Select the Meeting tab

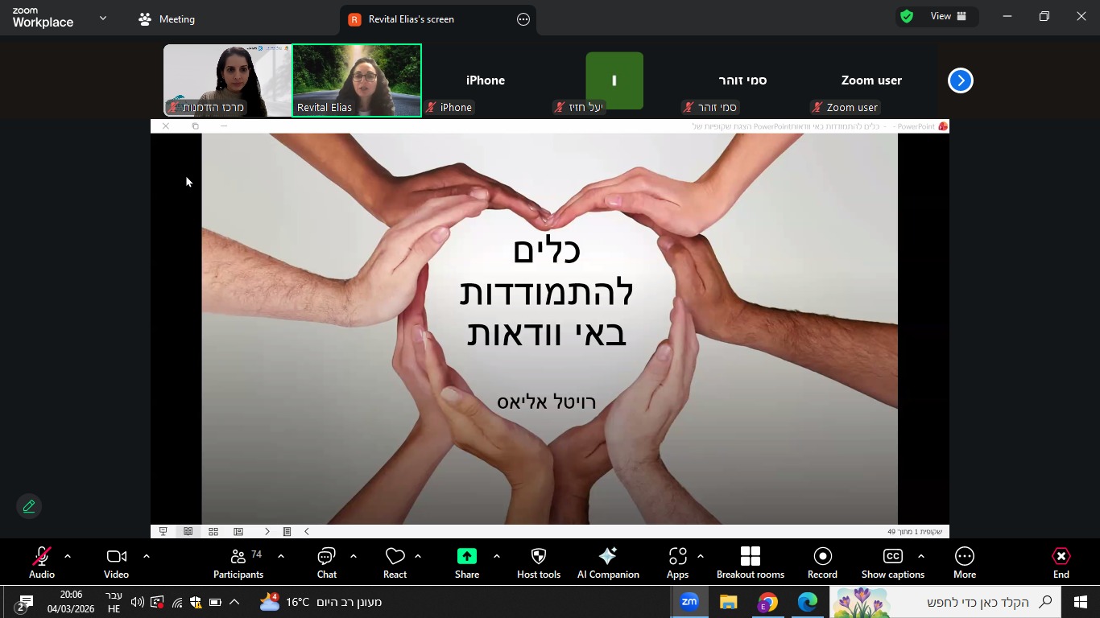pos(167,19)
